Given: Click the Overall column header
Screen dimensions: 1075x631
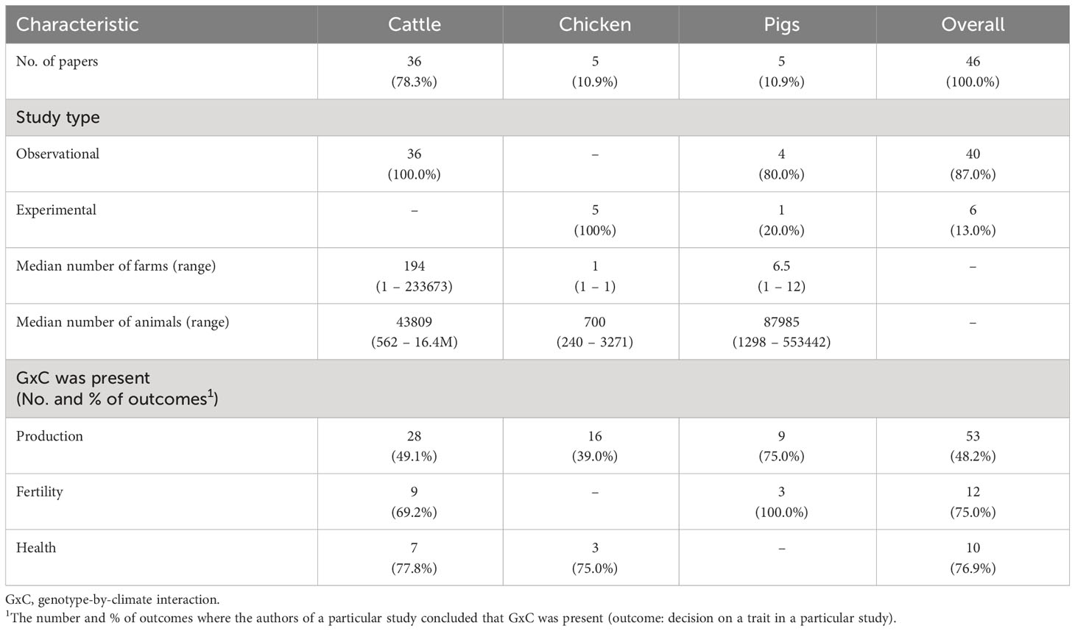Looking at the screenshot, I should coord(973,24).
